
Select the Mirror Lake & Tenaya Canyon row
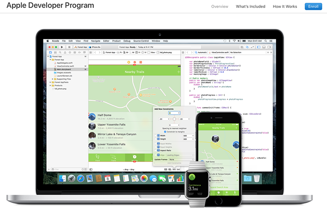point(121,136)
